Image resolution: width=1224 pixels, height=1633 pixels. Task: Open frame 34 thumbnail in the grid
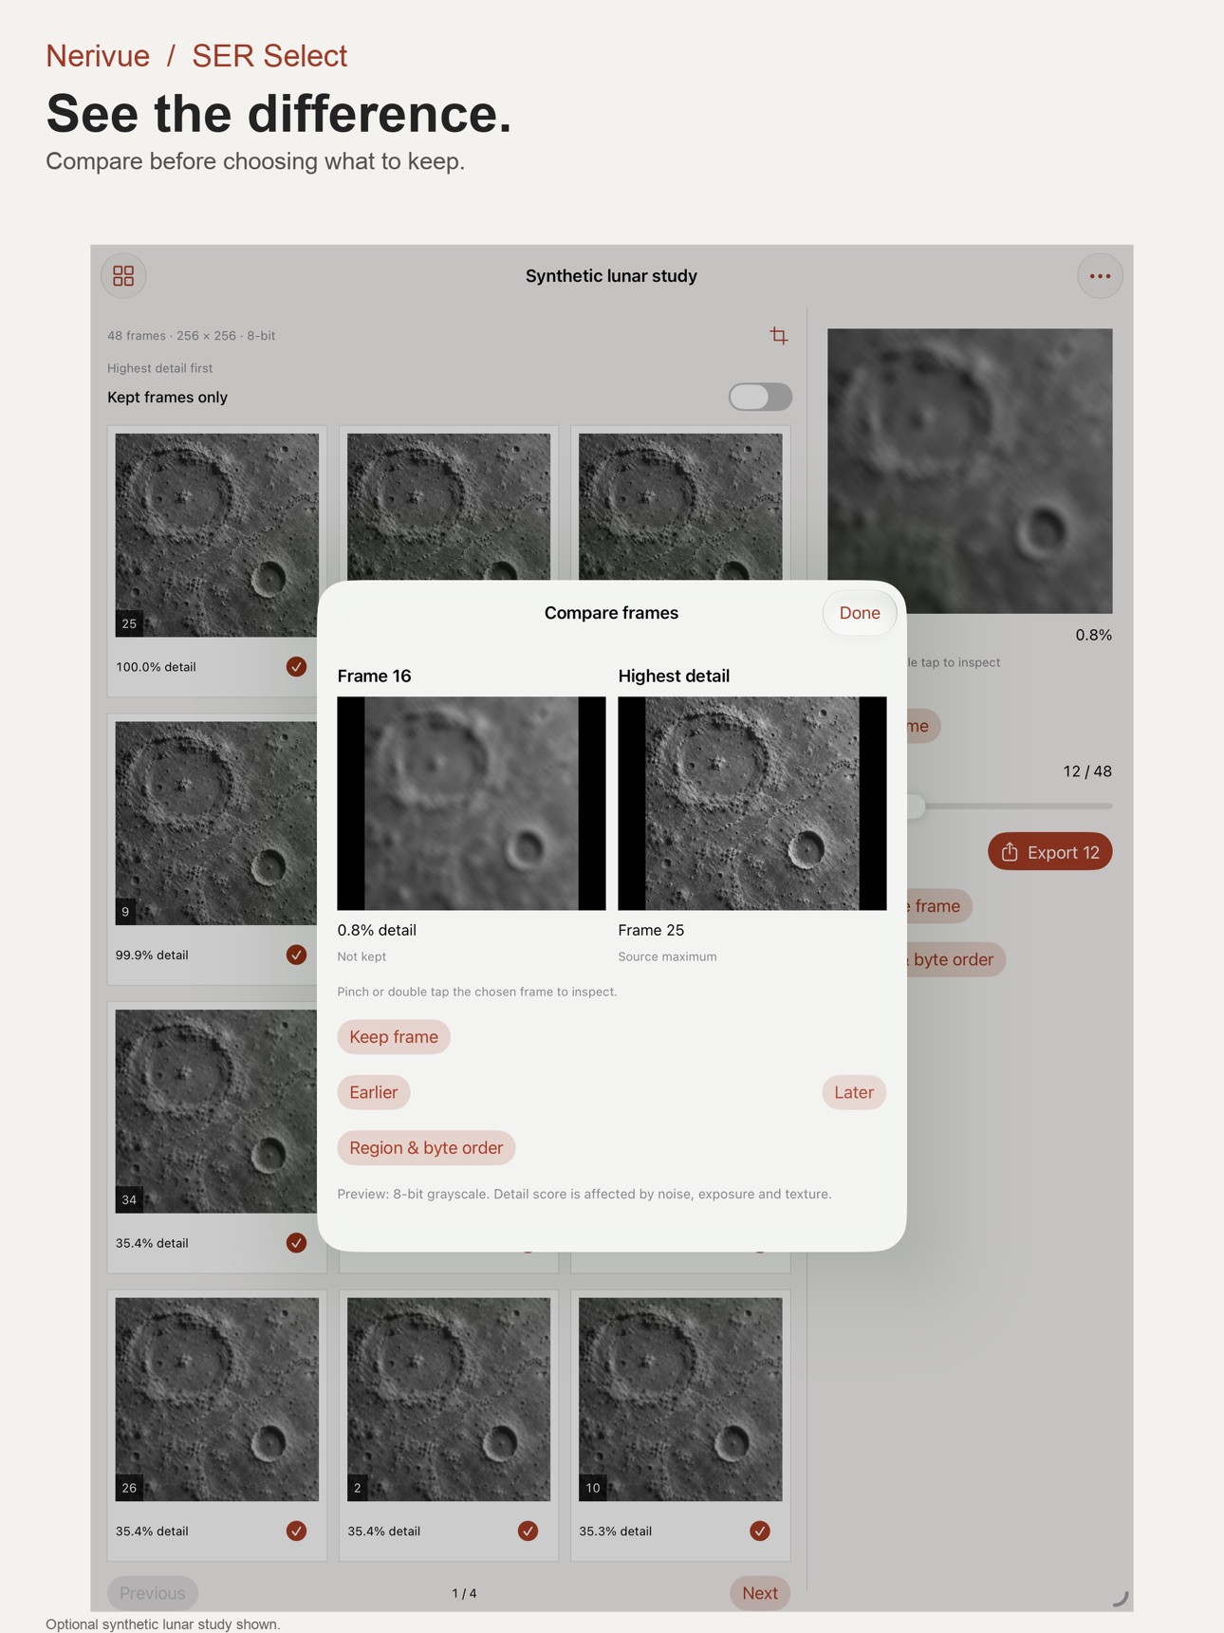pos(216,1111)
